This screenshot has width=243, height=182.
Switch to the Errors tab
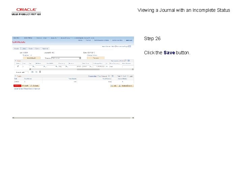pos(37,49)
